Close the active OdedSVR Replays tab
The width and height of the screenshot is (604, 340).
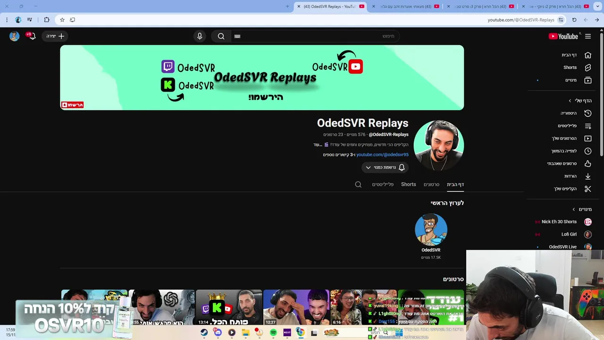pos(299,7)
